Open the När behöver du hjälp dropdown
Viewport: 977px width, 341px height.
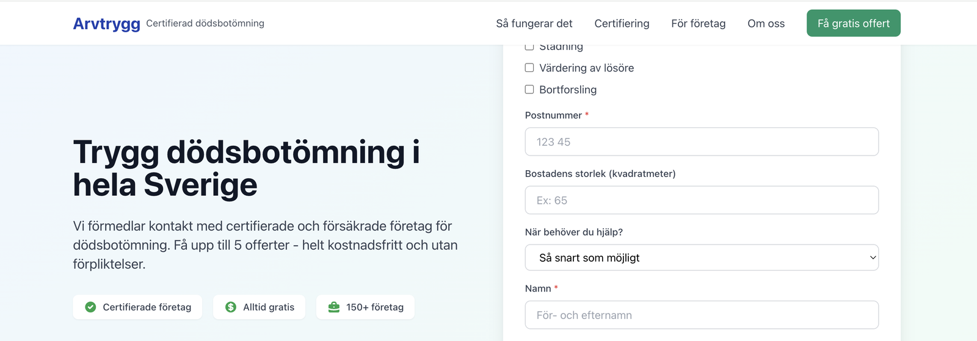(702, 257)
